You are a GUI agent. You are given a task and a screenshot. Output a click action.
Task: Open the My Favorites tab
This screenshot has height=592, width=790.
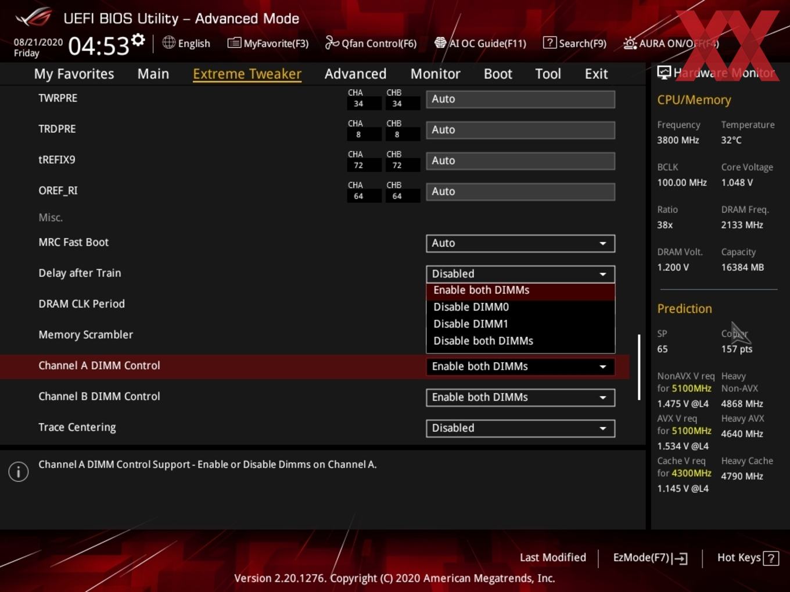coord(74,74)
